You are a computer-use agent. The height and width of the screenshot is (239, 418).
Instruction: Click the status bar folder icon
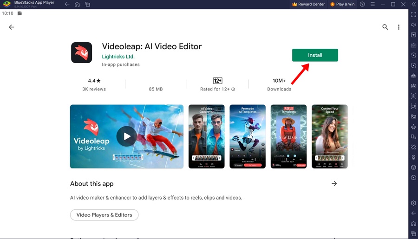point(20,13)
